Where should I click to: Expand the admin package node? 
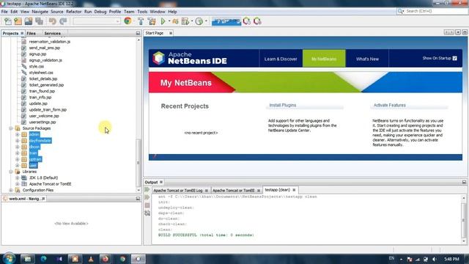tap(17, 134)
